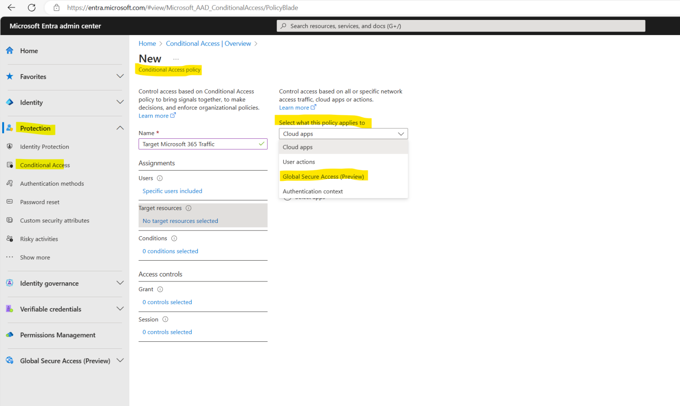Expand the Verifiable credentials section
This screenshot has width=680, height=406.
coord(120,309)
